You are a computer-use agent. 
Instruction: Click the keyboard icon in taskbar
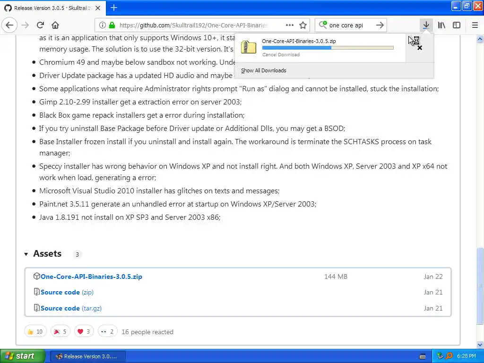point(423,356)
